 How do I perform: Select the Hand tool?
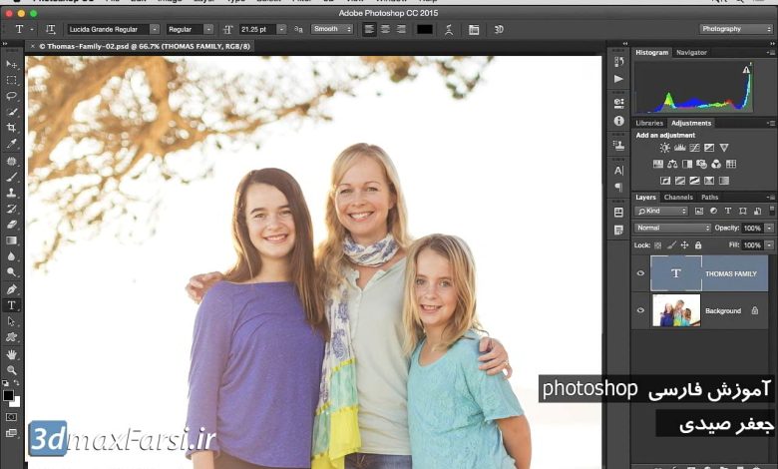11,354
